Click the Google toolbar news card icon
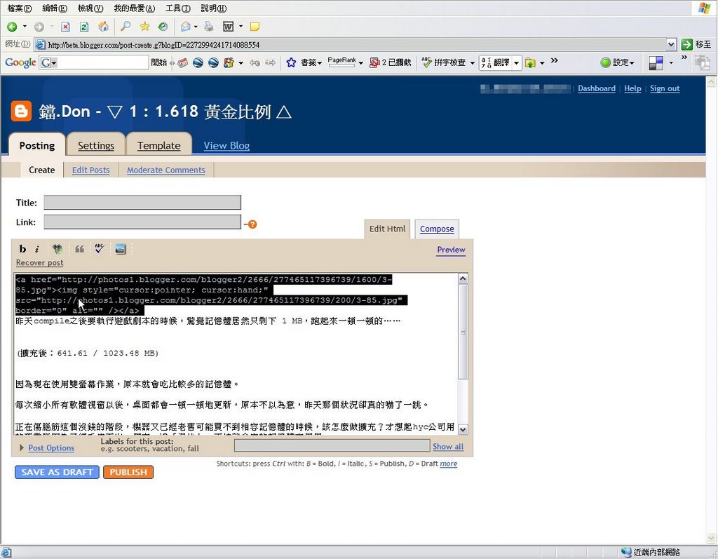This screenshot has height=559, width=718. 183,62
